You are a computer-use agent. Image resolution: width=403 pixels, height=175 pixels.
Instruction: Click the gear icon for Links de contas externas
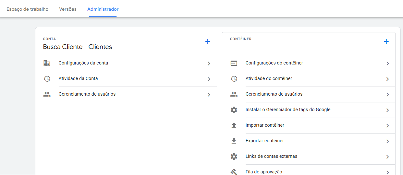(234, 157)
